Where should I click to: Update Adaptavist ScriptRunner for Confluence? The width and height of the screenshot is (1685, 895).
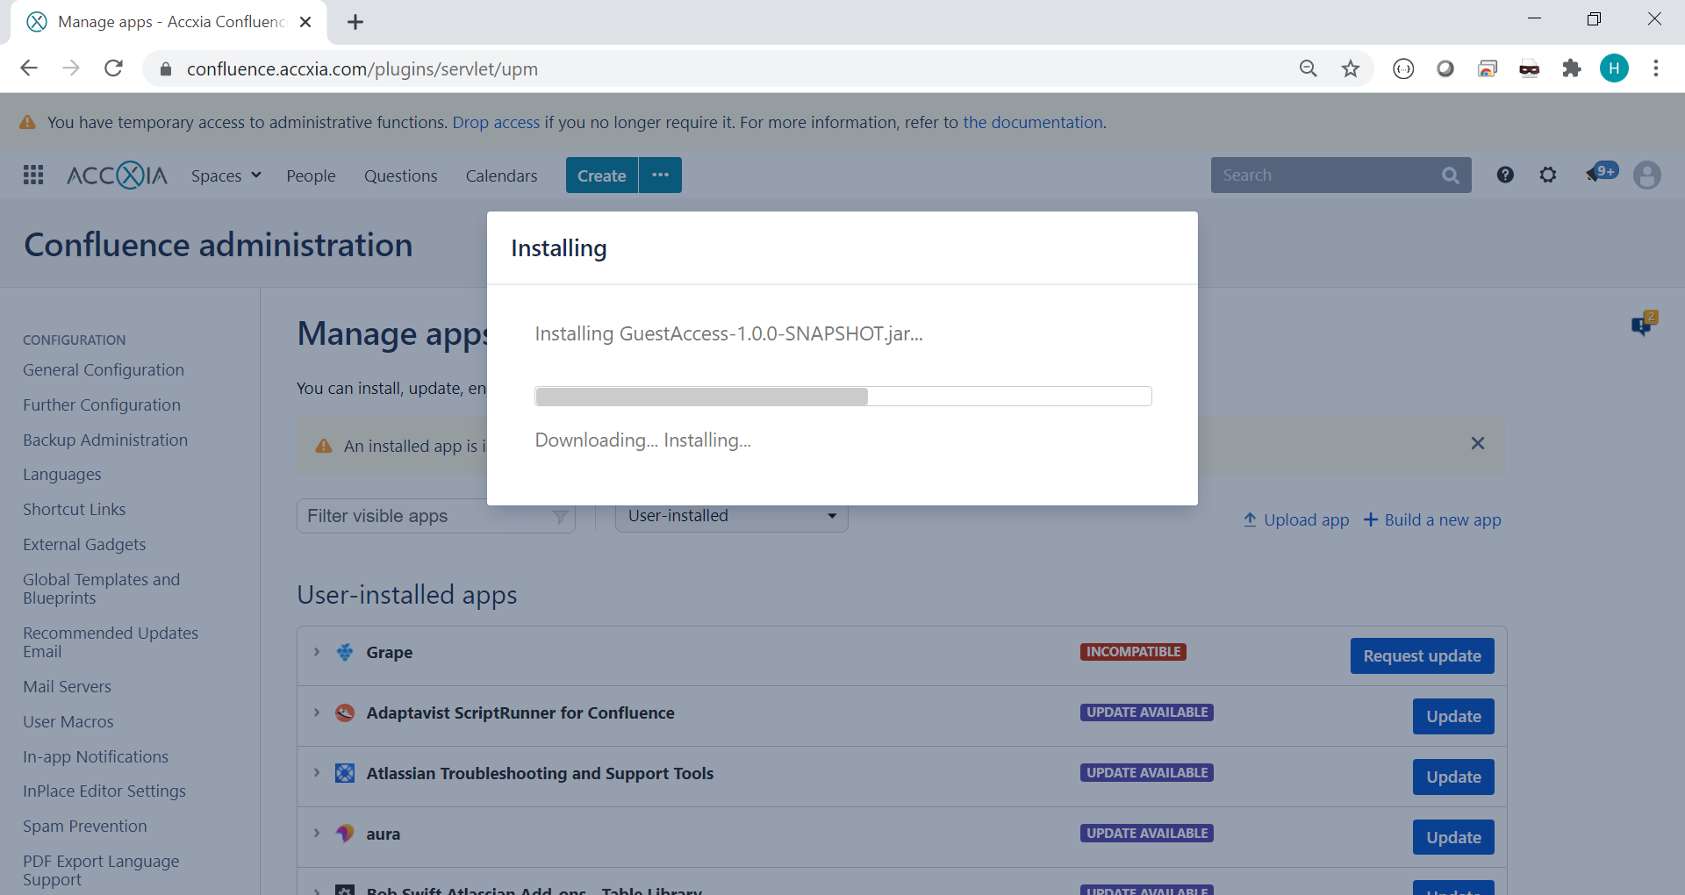1453,717
